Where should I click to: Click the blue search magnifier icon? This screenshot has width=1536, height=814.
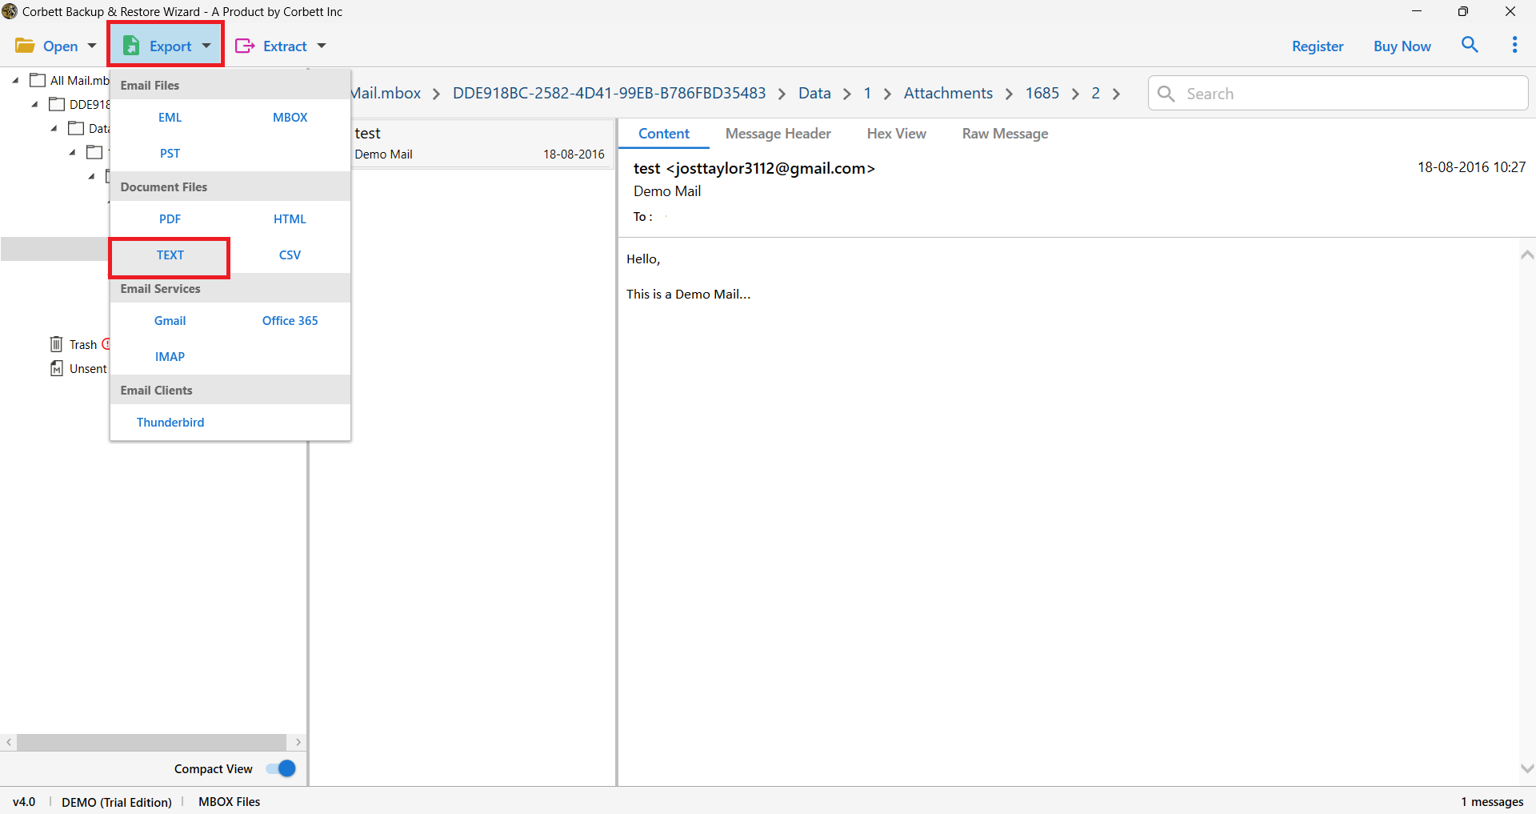coord(1470,45)
